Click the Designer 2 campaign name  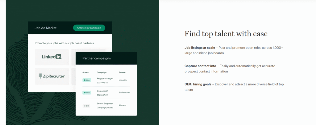point(102,91)
